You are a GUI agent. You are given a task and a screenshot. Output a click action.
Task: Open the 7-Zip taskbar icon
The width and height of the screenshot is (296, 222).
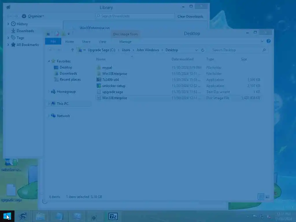(113, 216)
